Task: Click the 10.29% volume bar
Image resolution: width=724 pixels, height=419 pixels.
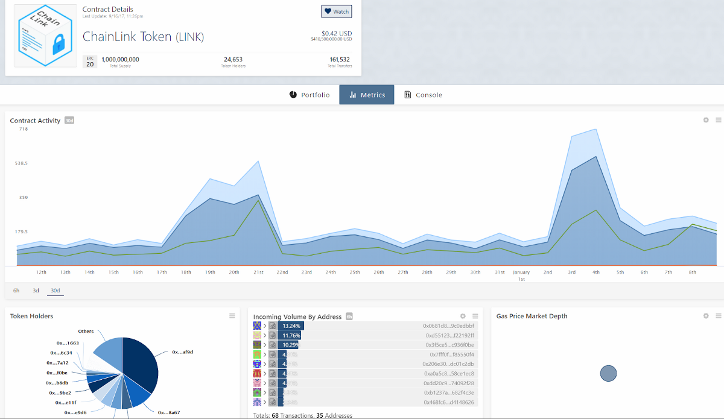Action: pos(288,345)
